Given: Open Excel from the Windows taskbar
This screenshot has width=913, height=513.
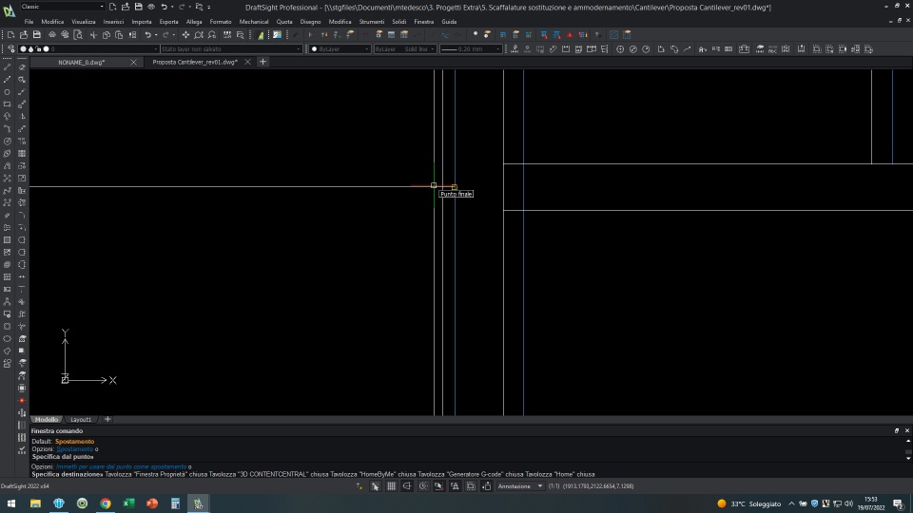Looking at the screenshot, I should (128, 503).
